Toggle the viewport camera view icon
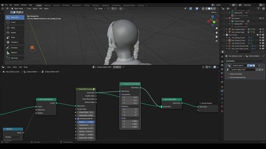This screenshot has height=149, width=266. point(217,37)
